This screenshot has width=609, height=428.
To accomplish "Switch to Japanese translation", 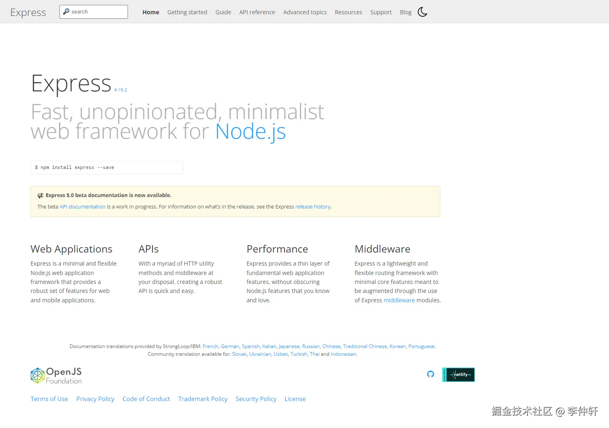I will [x=289, y=346].
